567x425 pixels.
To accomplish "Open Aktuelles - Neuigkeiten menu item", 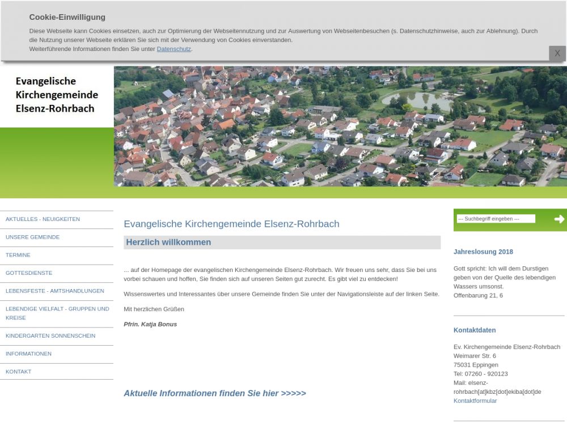I will [x=43, y=219].
